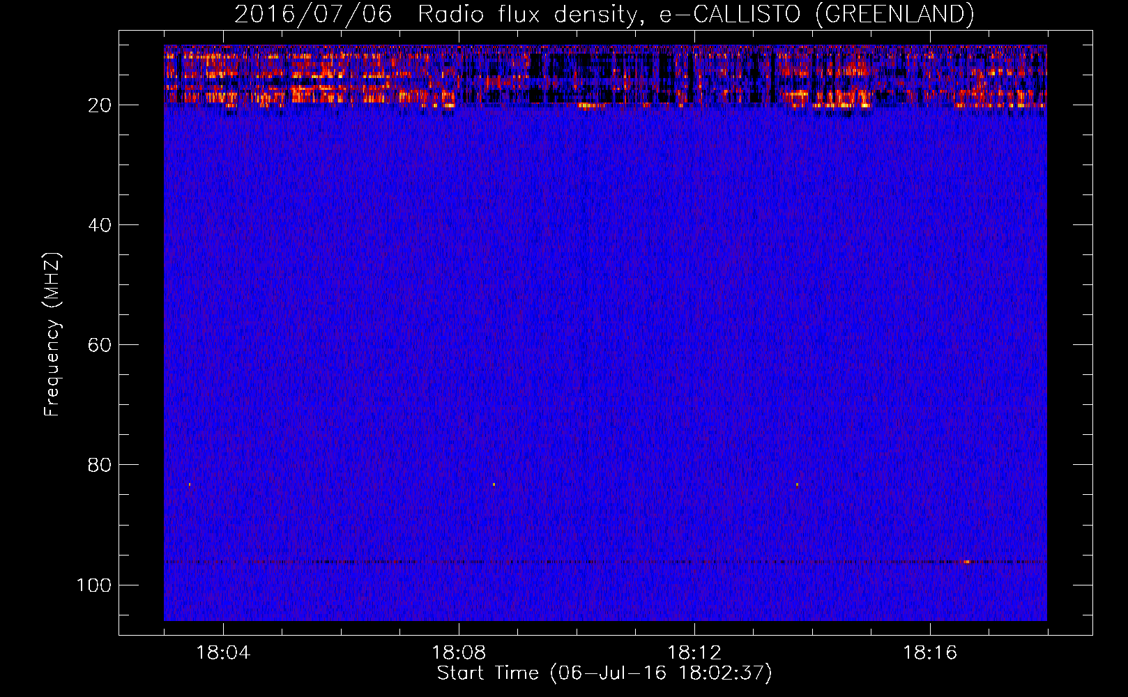Click the '18:16' time tick label

930,653
